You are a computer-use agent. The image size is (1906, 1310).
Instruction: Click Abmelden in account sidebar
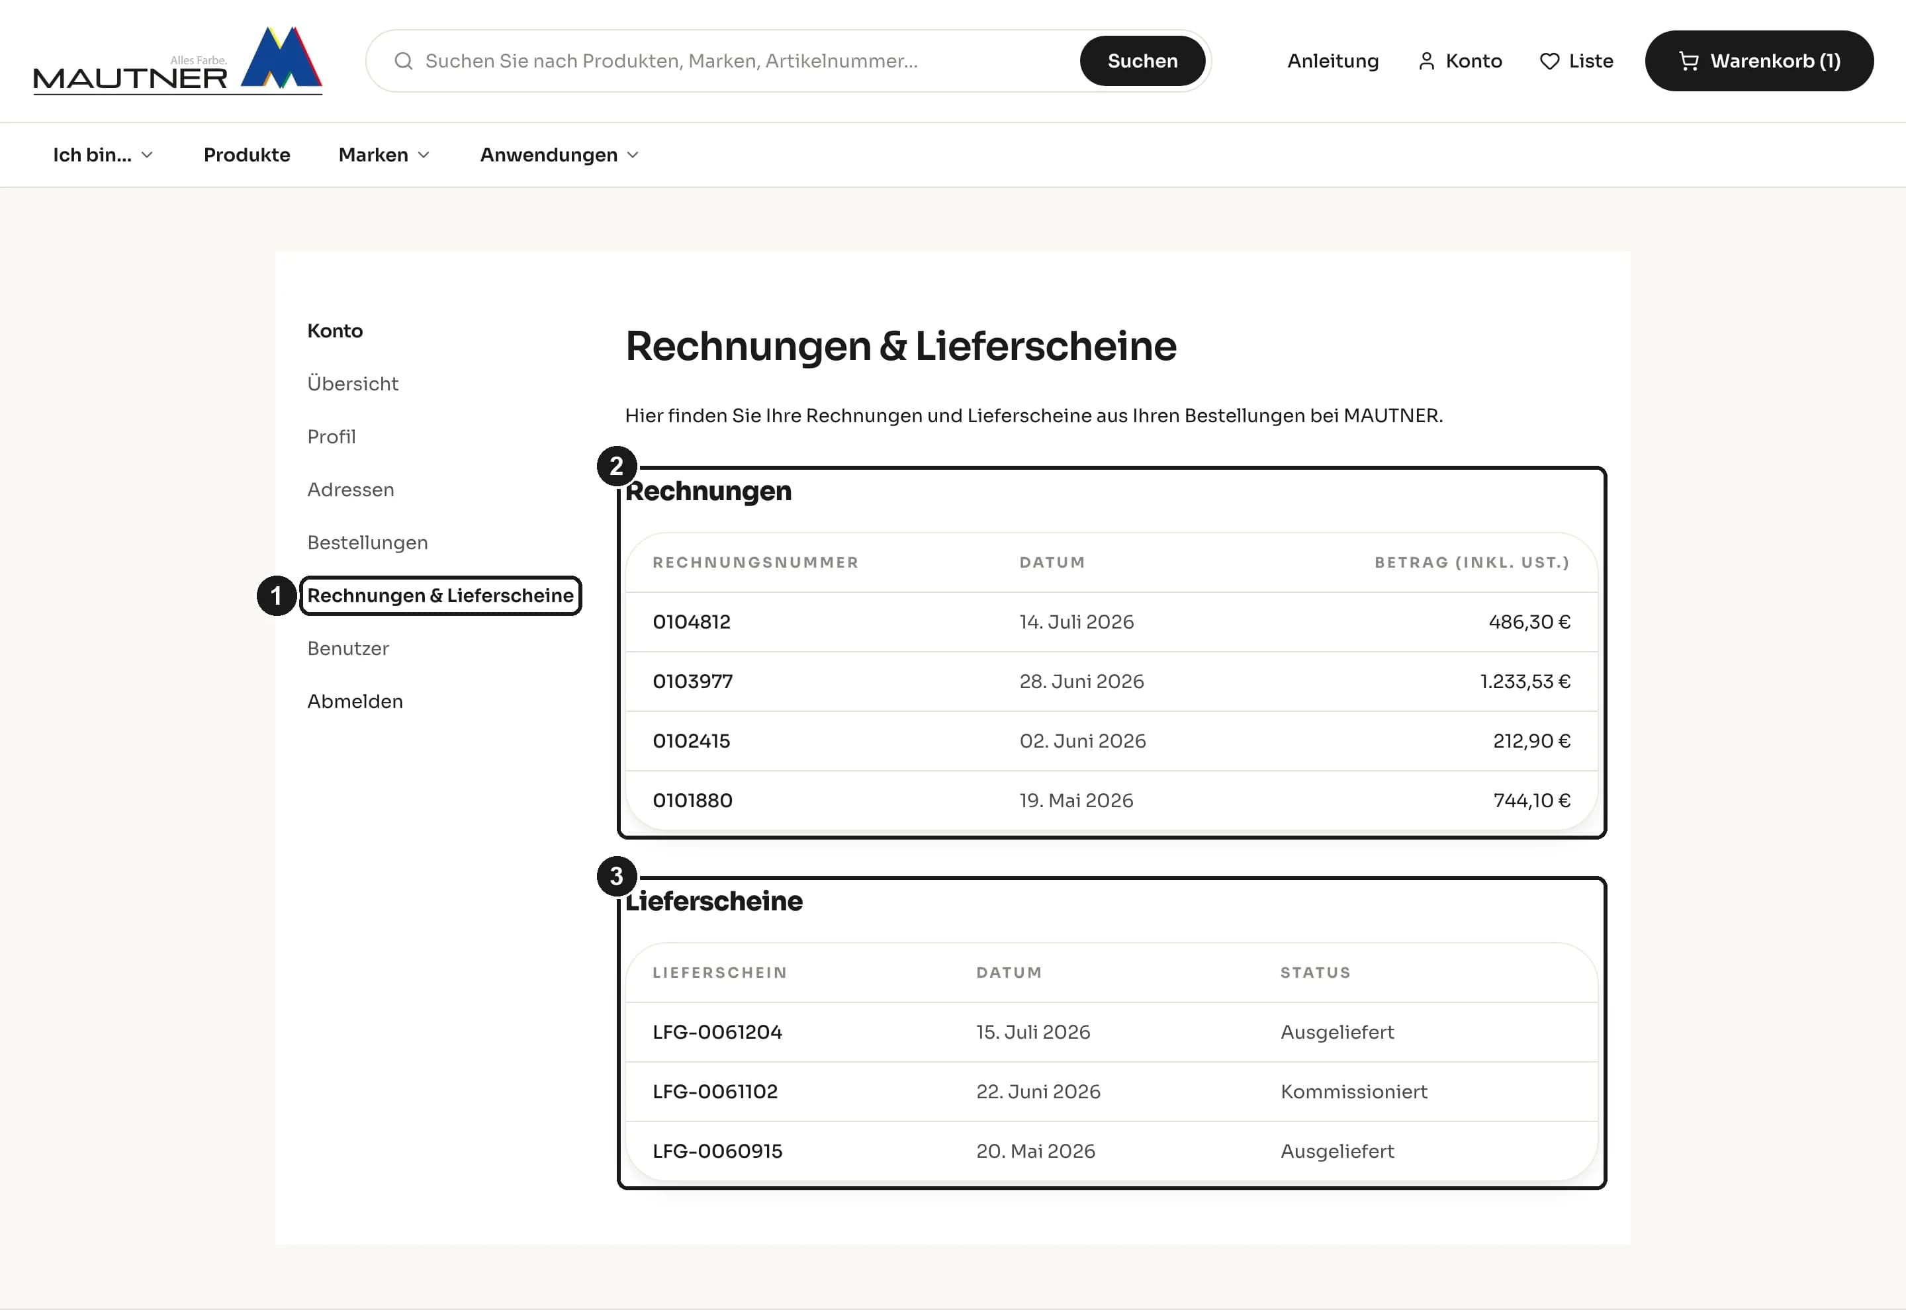355,701
